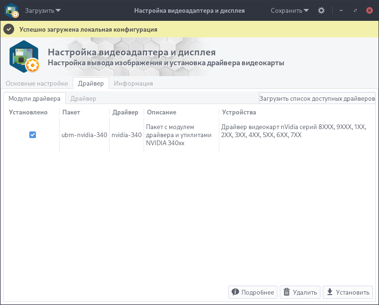Select the nvidia-340 driver row
Image resolution: width=379 pixels, height=305 pixels.
point(127,135)
